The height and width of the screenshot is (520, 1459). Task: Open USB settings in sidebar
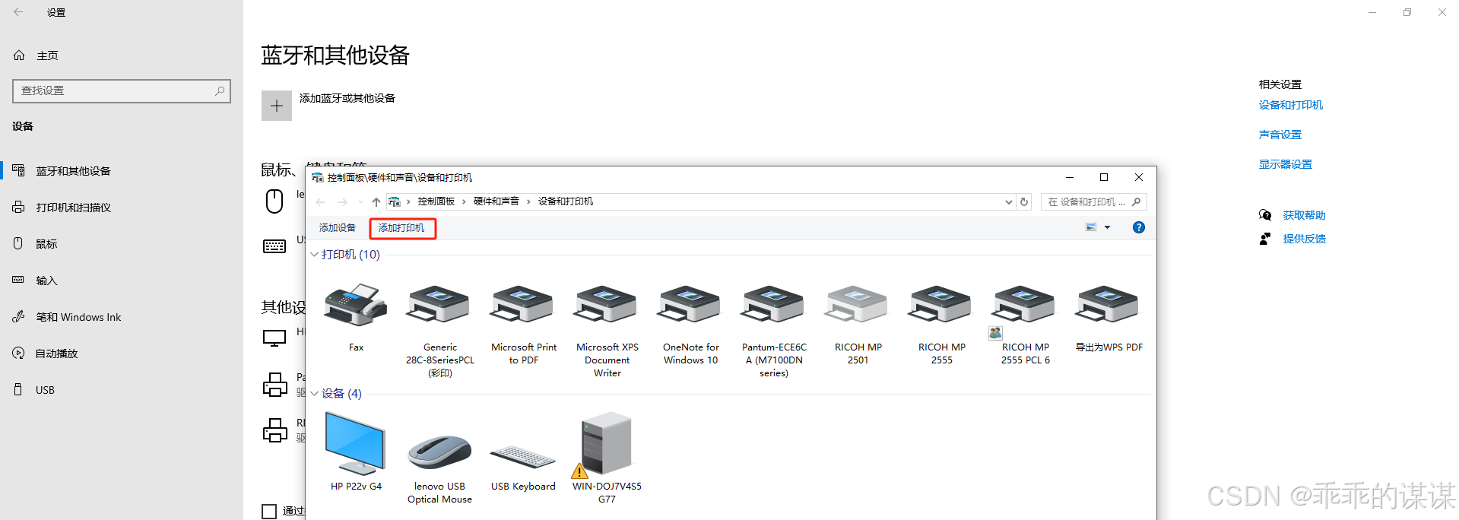click(x=122, y=390)
